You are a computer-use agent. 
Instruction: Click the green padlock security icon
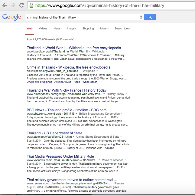pos(31,5)
